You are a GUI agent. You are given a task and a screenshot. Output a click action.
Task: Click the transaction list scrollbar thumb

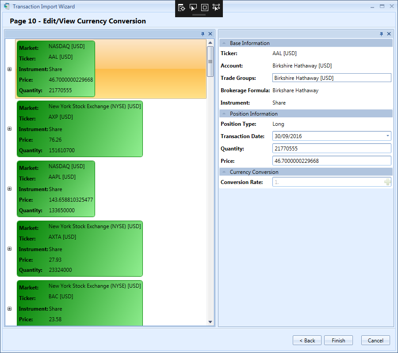tap(210, 61)
